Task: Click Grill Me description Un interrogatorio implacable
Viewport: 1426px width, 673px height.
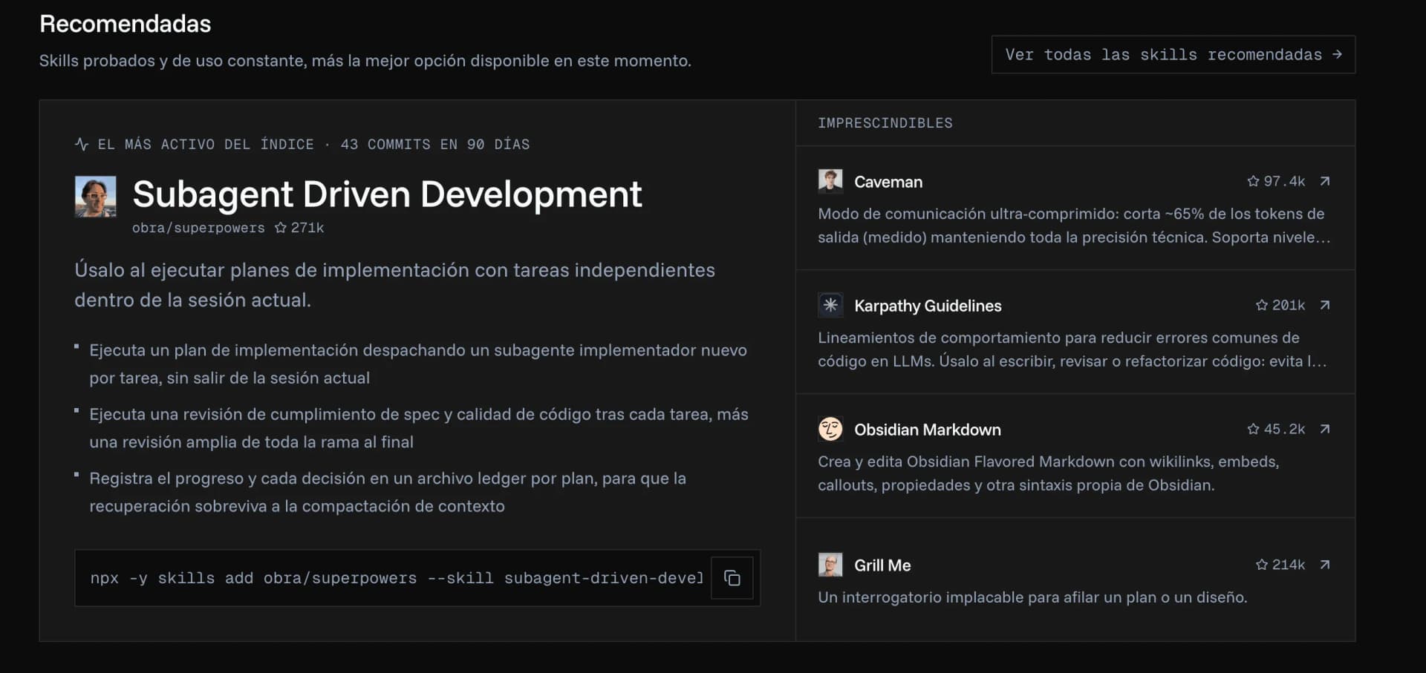Action: pyautogui.click(x=1032, y=597)
